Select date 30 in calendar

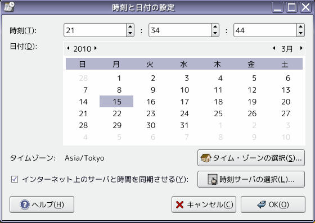(x=151, y=125)
